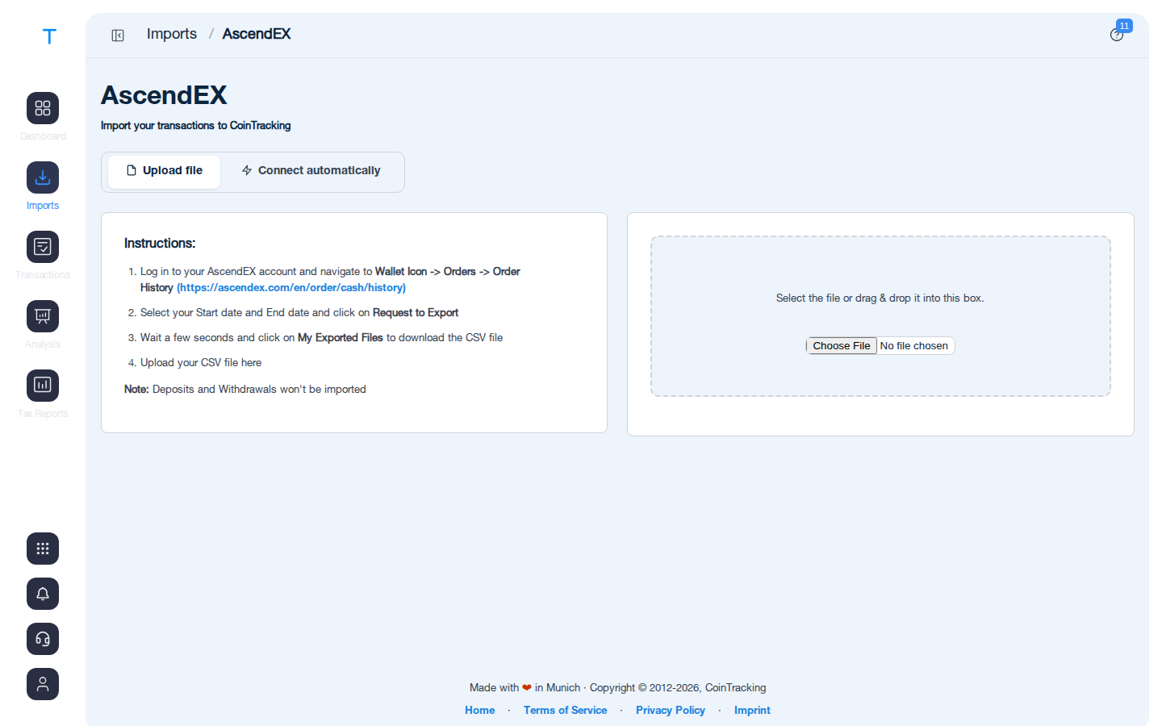The image size is (1162, 726).
Task: Open the ascendex.com order history link
Action: [291, 288]
